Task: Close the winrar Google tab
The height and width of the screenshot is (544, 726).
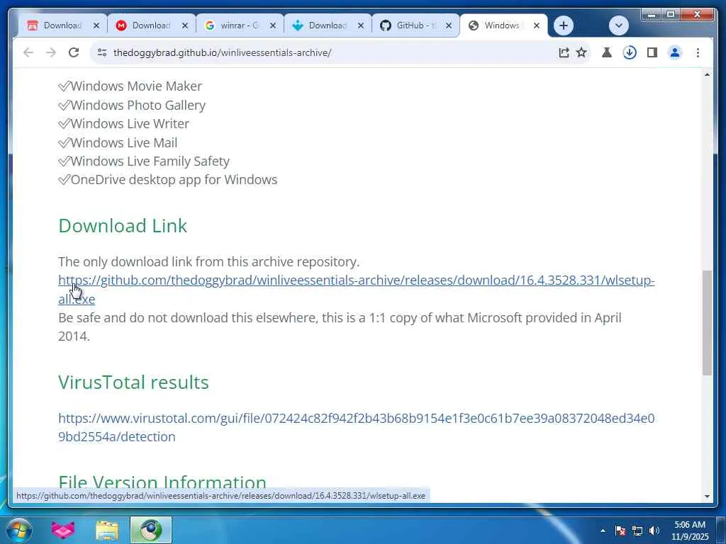Action: click(273, 25)
